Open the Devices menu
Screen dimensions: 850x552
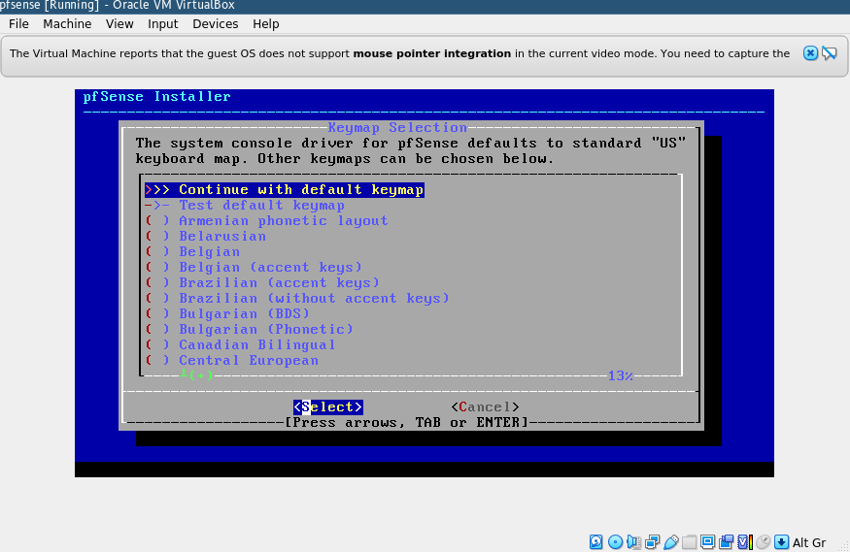(x=216, y=24)
